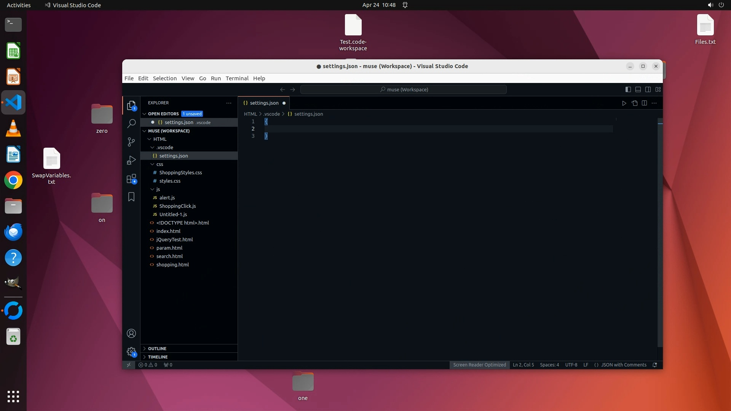Open the Manage gear menu
Viewport: 731px width, 411px height.
click(x=131, y=352)
